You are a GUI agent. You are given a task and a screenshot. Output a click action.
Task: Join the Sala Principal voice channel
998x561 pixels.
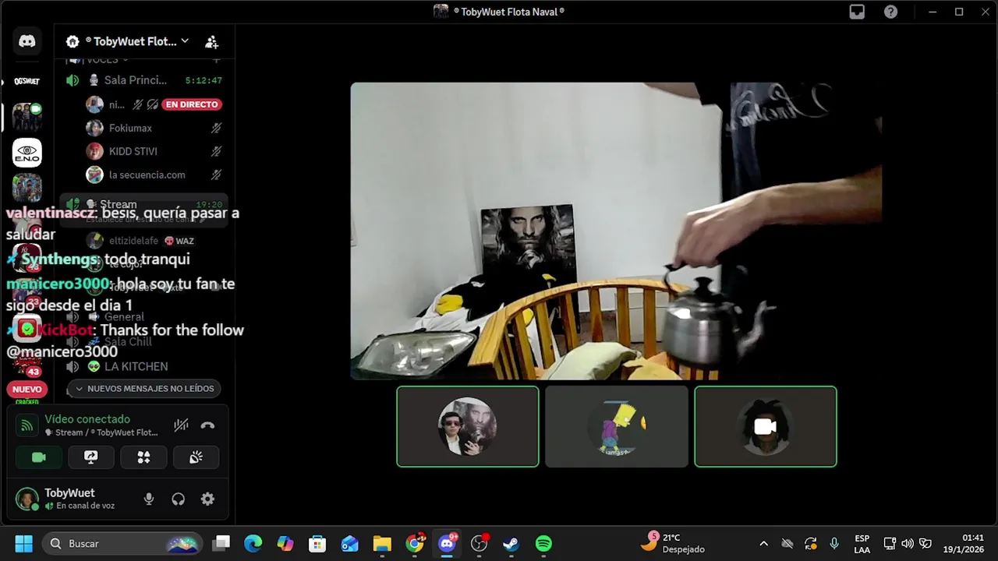tap(144, 80)
